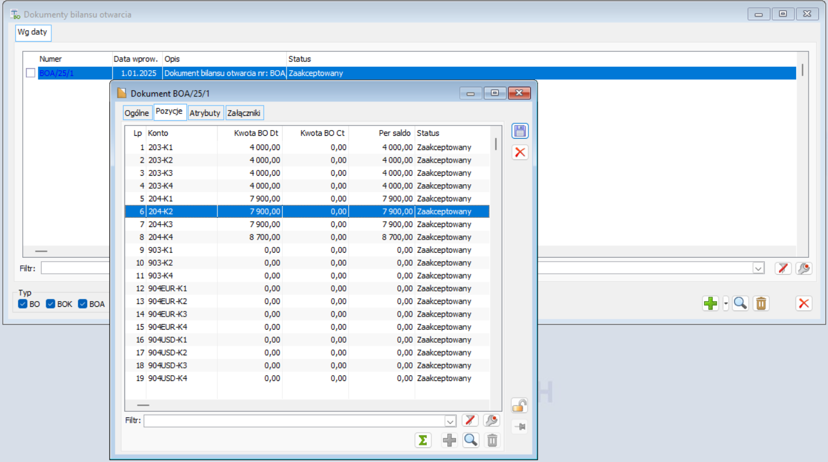Viewport: 828px width, 462px height.
Task: Select the row with account 204-K3
Action: (x=307, y=224)
